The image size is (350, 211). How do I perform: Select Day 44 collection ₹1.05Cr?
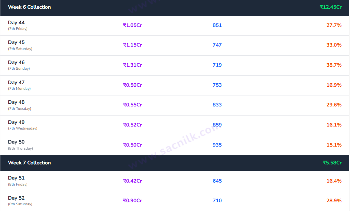tap(132, 25)
